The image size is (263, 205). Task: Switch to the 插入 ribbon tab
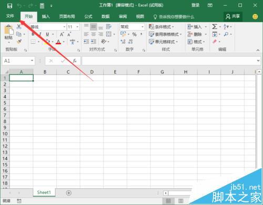[x=46, y=16]
